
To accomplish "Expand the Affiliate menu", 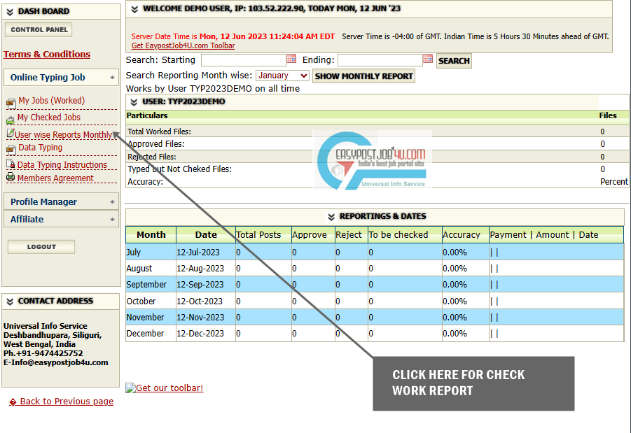I will tap(61, 219).
